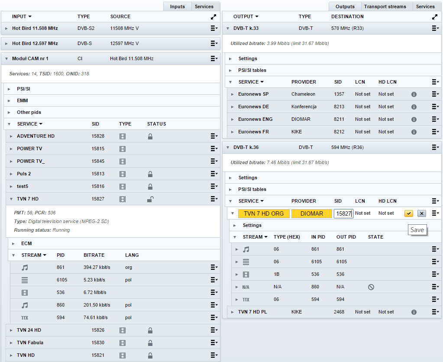Open the hamburger menu for Hot Bird 12.597 MHz
443x362 pixels.
tap(214, 43)
